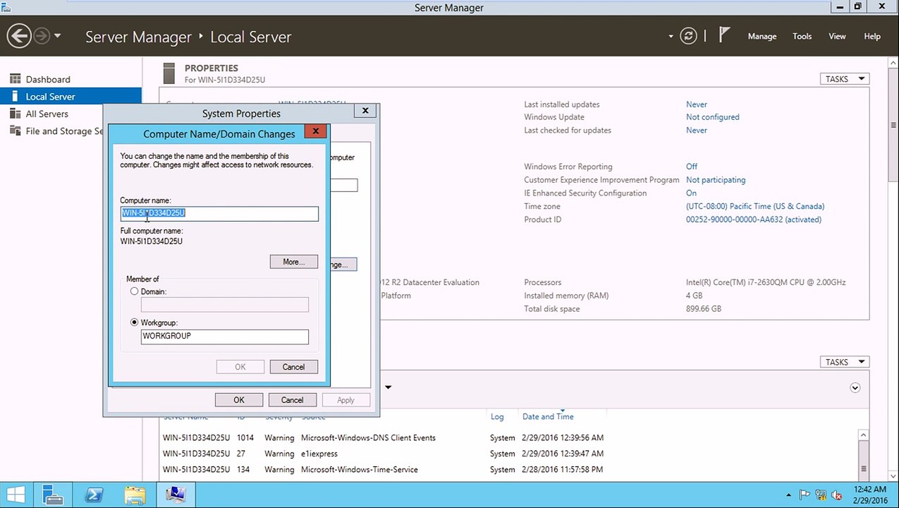Select Local Server in the left pane
The image size is (899, 508).
(71, 97)
